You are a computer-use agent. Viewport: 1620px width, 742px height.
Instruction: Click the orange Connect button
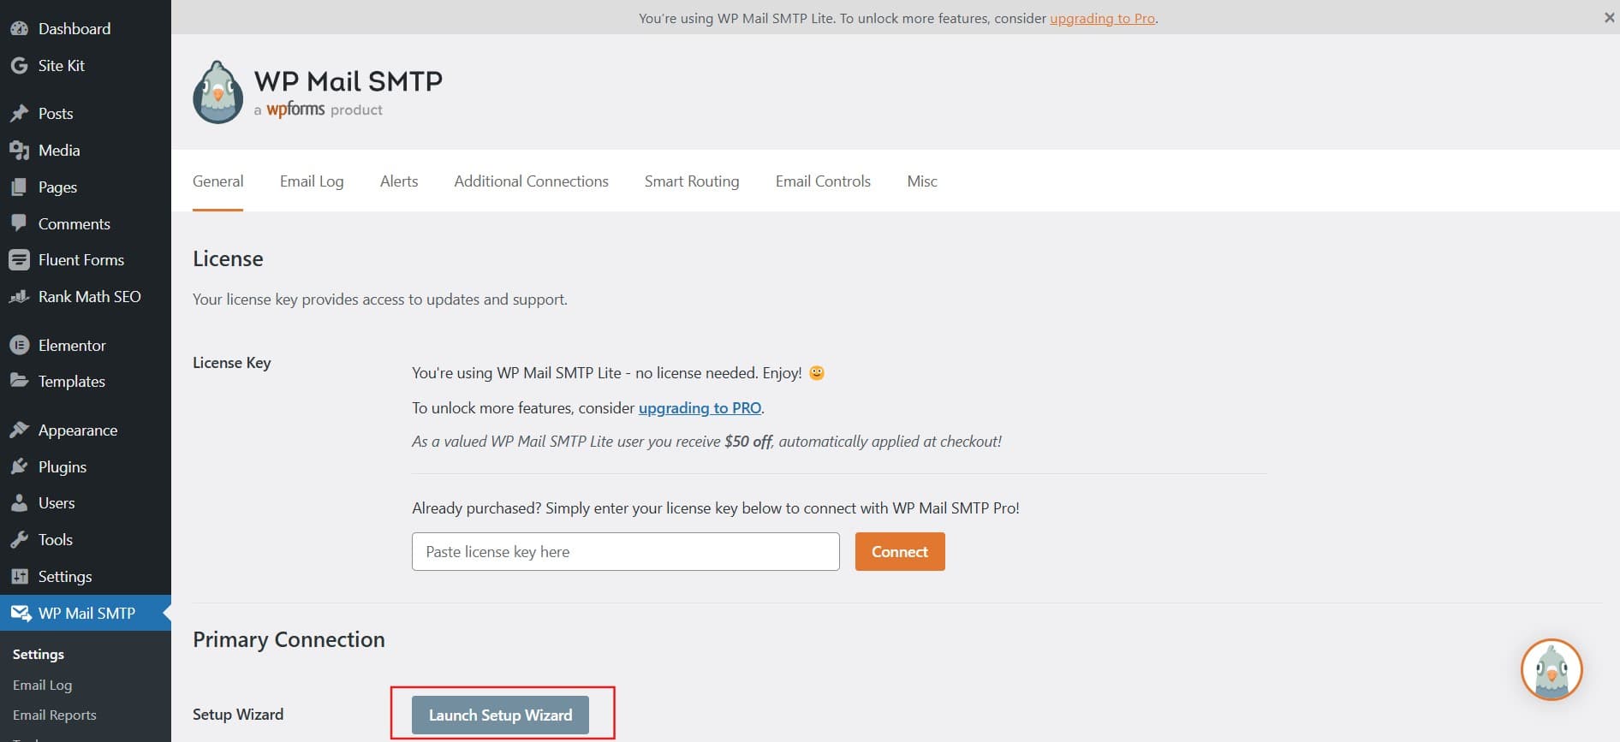coord(900,551)
